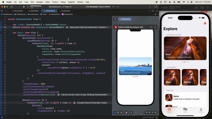The width and height of the screenshot is (212, 119).
Task: Open the Debug menu
Action: pos(63,2)
